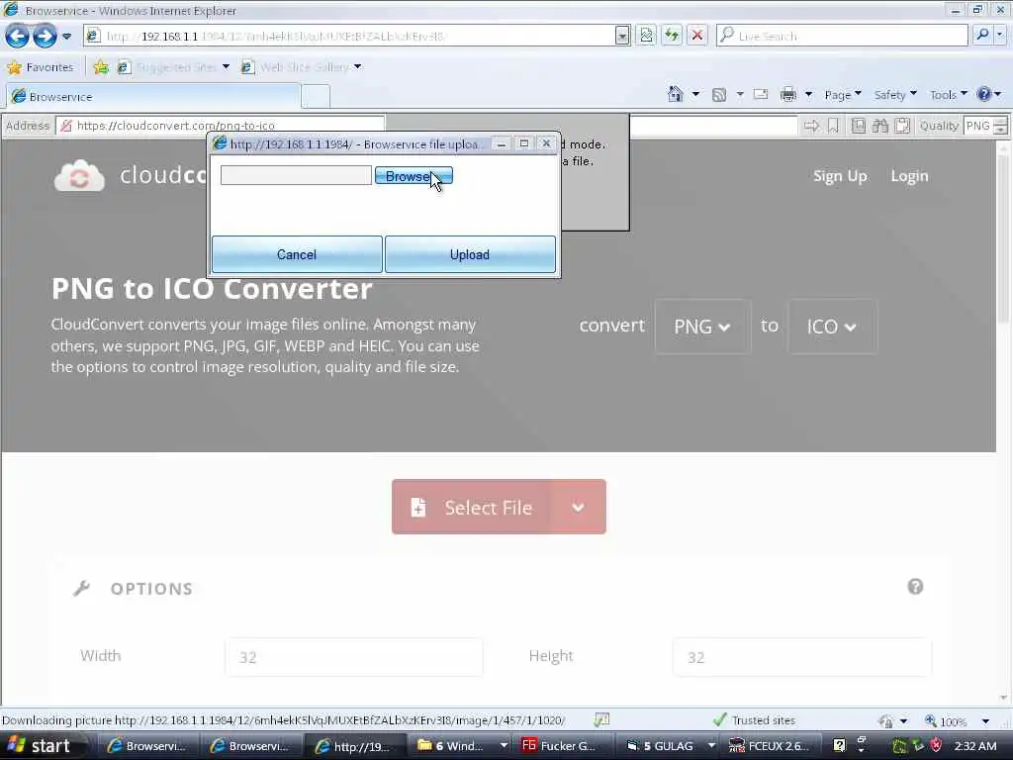Click the Login link
This screenshot has height=760, width=1013.
click(x=909, y=176)
